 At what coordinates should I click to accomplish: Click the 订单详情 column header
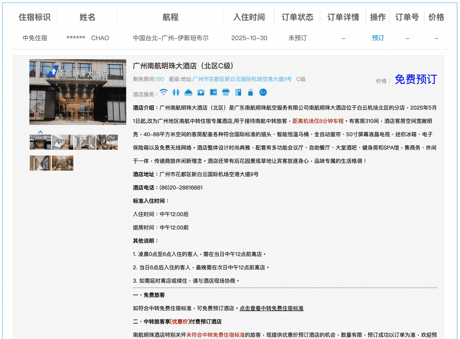(343, 17)
